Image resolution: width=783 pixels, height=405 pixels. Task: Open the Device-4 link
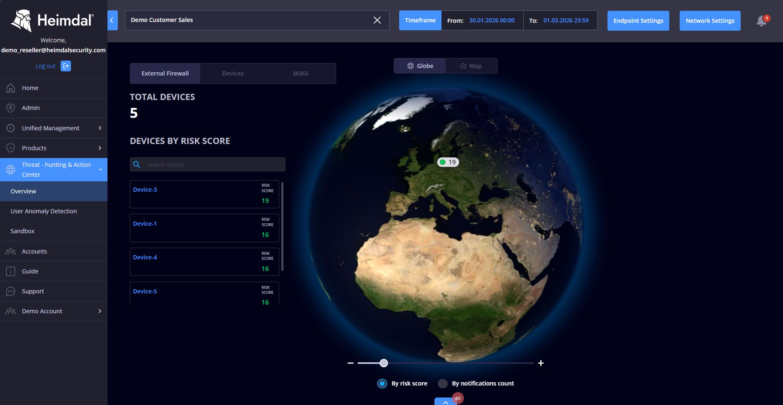click(x=145, y=257)
